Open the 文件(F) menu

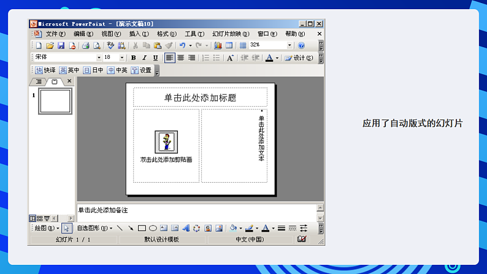(56, 34)
